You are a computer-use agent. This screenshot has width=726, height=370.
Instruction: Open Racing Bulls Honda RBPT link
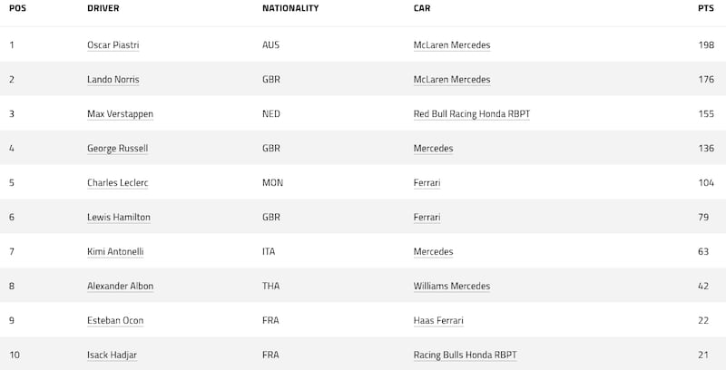point(465,355)
